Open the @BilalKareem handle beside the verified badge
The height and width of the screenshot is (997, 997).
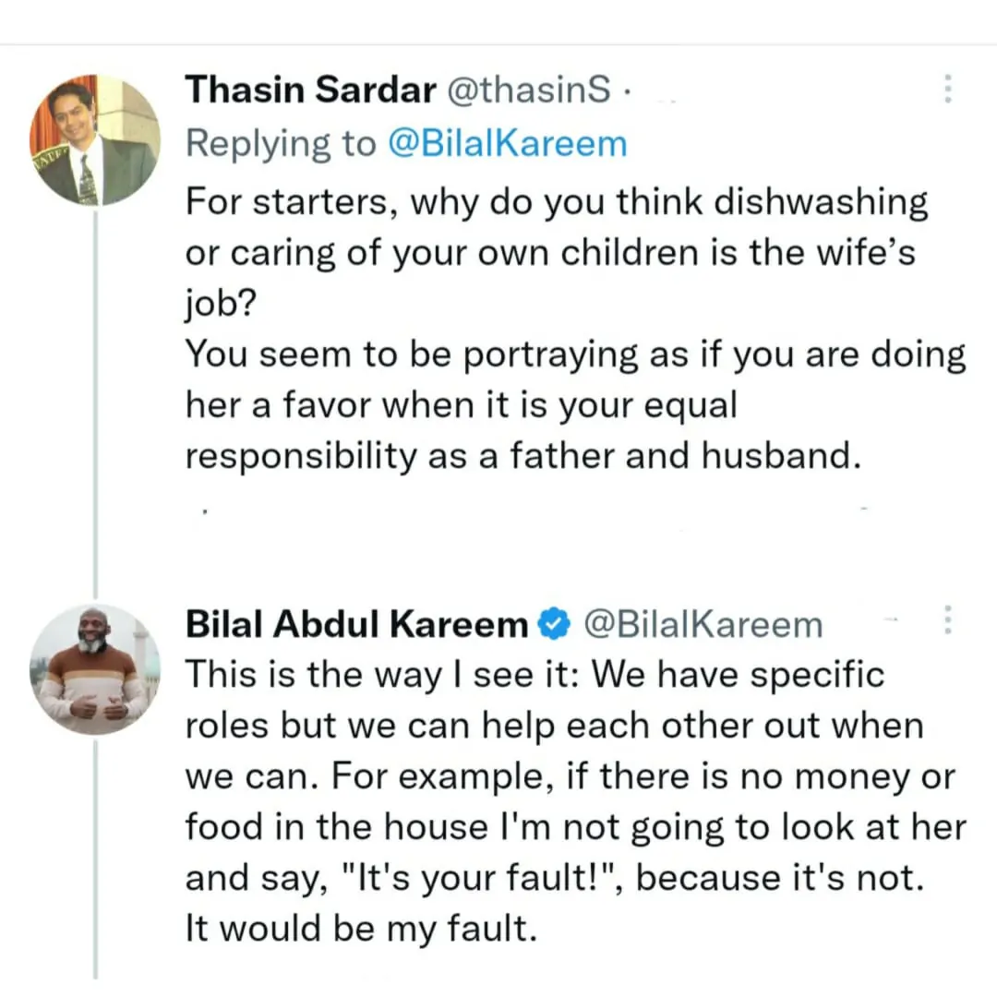click(702, 625)
